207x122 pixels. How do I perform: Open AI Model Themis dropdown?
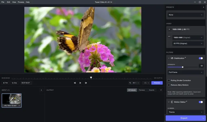pos(186,112)
